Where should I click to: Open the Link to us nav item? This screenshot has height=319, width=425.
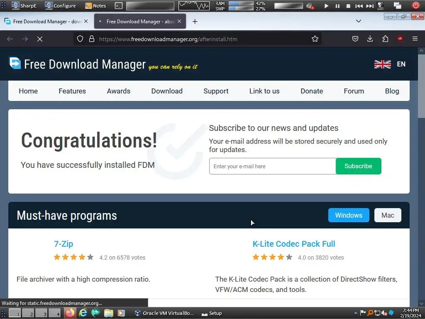click(x=264, y=91)
